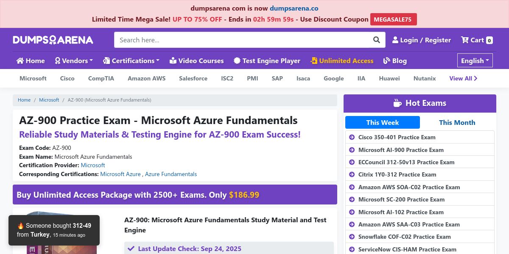Click the Blog feed icon
This screenshot has height=254, width=509.
[386, 61]
